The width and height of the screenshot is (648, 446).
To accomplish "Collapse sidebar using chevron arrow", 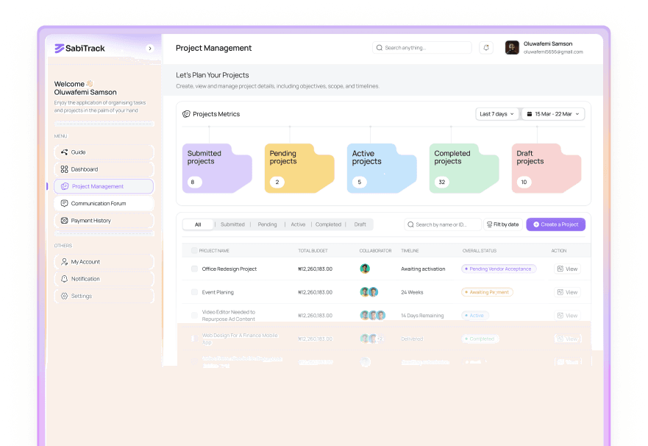I will 150,49.
